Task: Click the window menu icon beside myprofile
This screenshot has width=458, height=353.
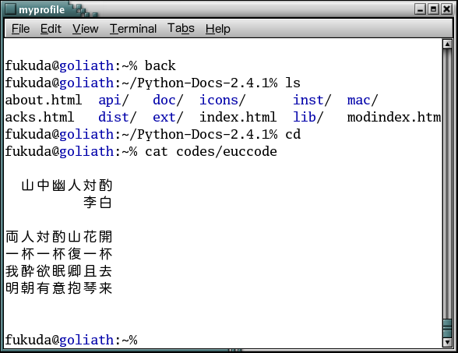Action: (10, 9)
